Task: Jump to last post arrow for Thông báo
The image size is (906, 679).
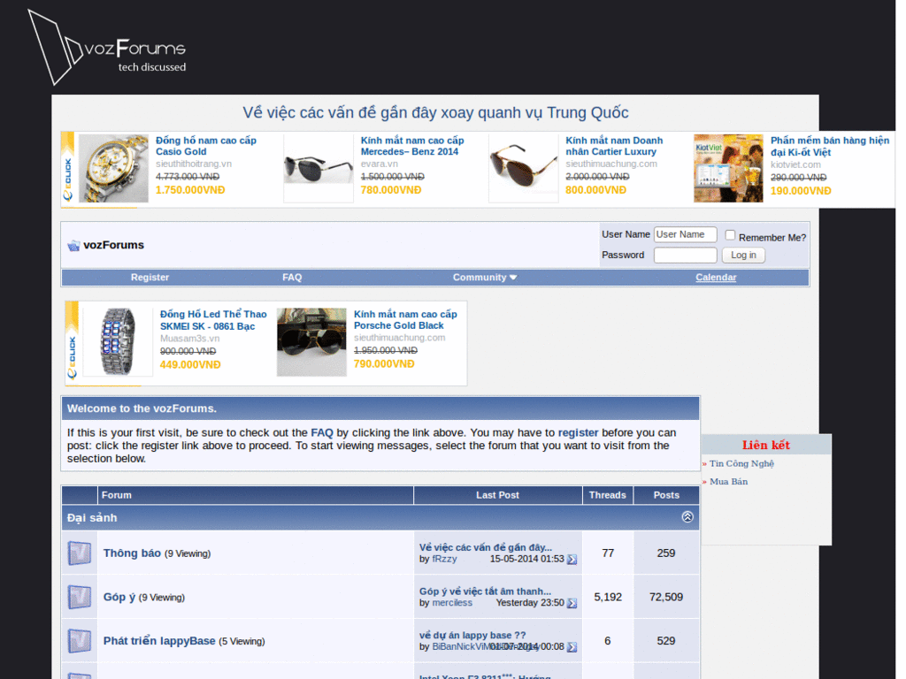Action: point(572,559)
